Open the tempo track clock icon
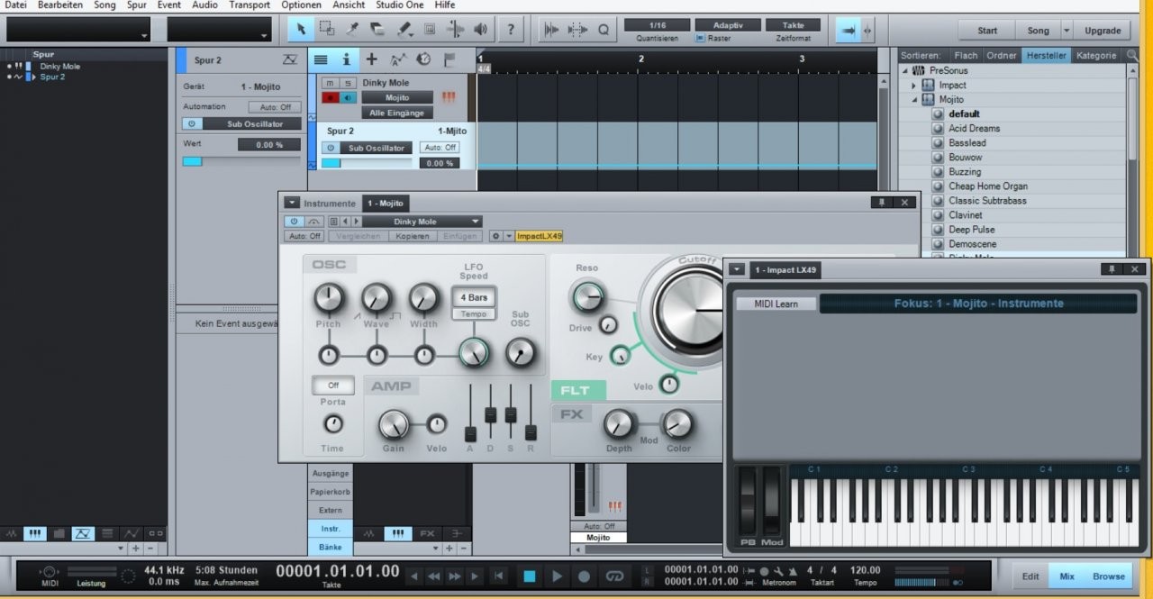The width and height of the screenshot is (1153, 599). click(x=423, y=60)
